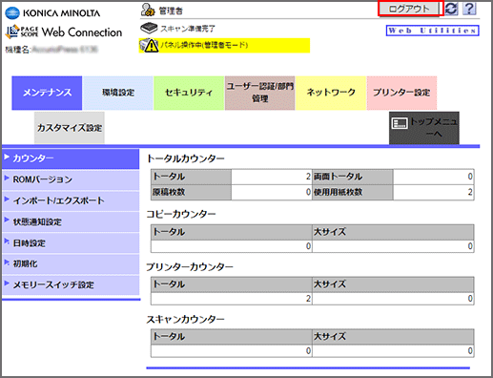The width and height of the screenshot is (493, 378).
Task: Open the プリンター設定 tab
Action: (x=401, y=93)
